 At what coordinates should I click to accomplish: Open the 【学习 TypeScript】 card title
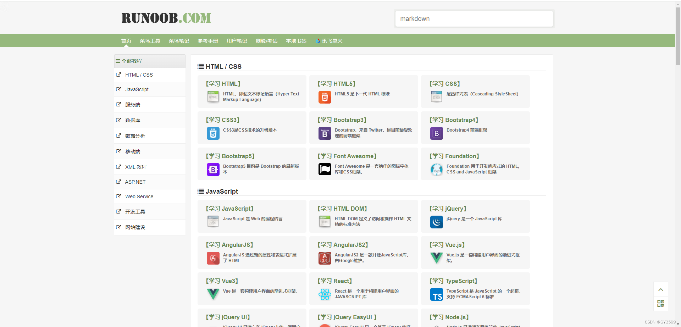453,281
